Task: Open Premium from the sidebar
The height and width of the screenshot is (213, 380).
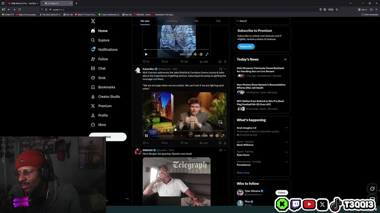Action: [x=101, y=106]
